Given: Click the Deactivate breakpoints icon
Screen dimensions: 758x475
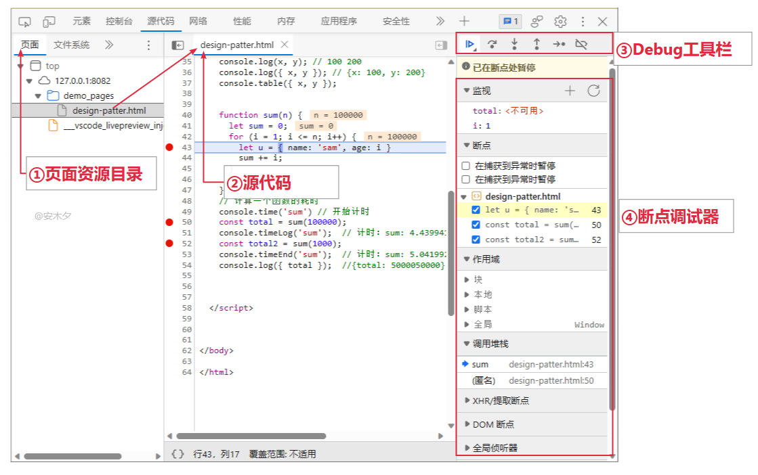Looking at the screenshot, I should click(x=581, y=45).
